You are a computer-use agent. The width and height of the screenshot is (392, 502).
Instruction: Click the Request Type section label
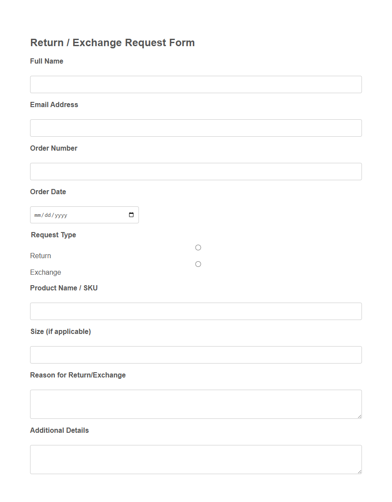pos(53,235)
